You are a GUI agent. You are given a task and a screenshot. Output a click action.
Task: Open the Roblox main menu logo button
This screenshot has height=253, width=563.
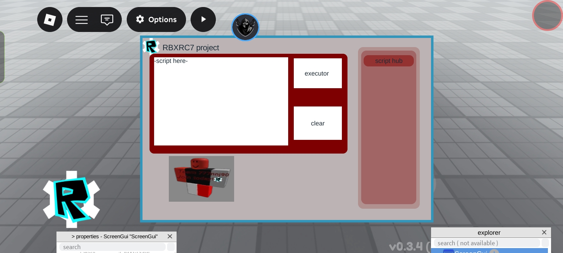(50, 20)
